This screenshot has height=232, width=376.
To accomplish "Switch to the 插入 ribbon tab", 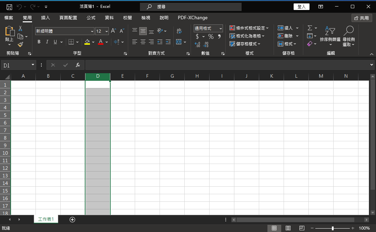I will pyautogui.click(x=45, y=18).
